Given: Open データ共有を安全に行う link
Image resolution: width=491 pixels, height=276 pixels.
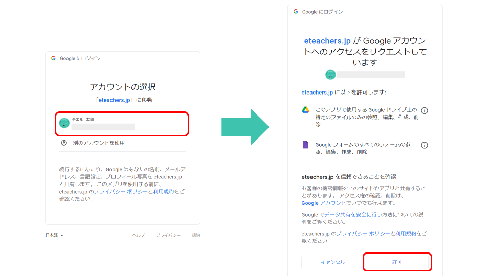Looking at the screenshot, I should point(353,215).
